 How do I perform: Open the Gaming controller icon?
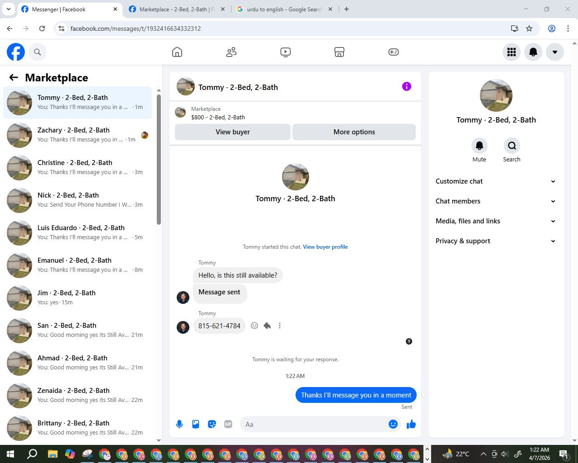[x=394, y=52]
